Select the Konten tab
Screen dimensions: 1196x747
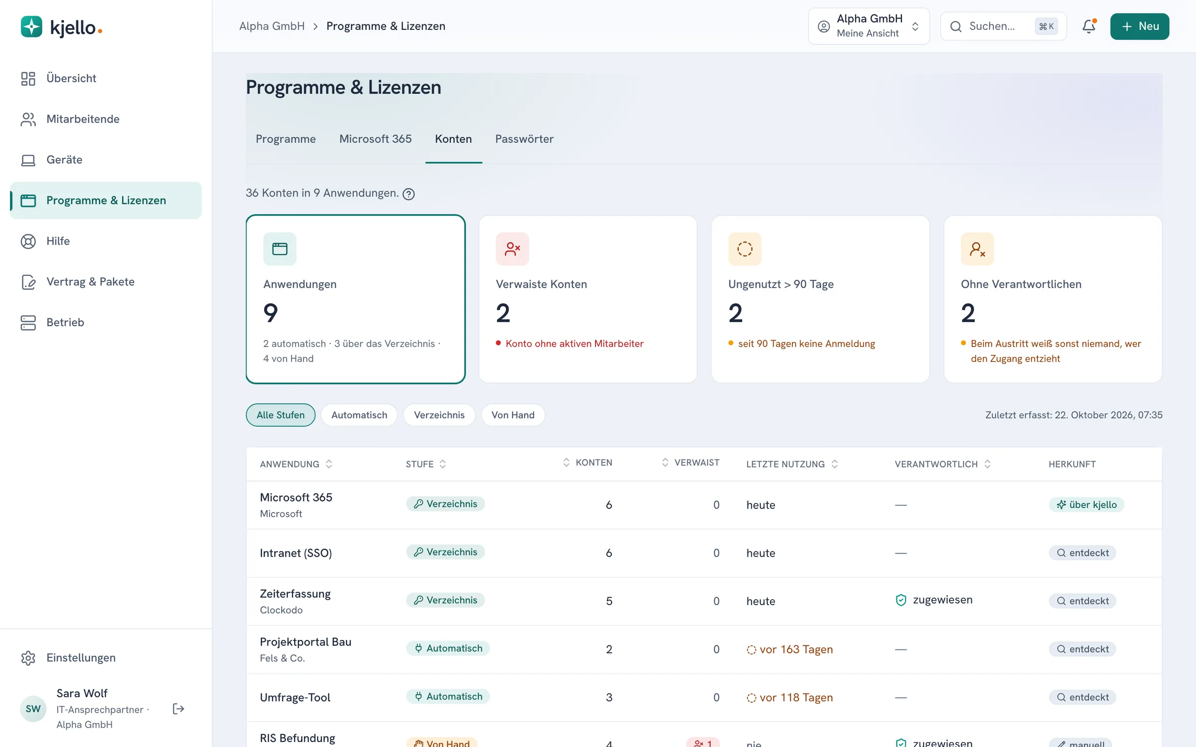tap(453, 139)
